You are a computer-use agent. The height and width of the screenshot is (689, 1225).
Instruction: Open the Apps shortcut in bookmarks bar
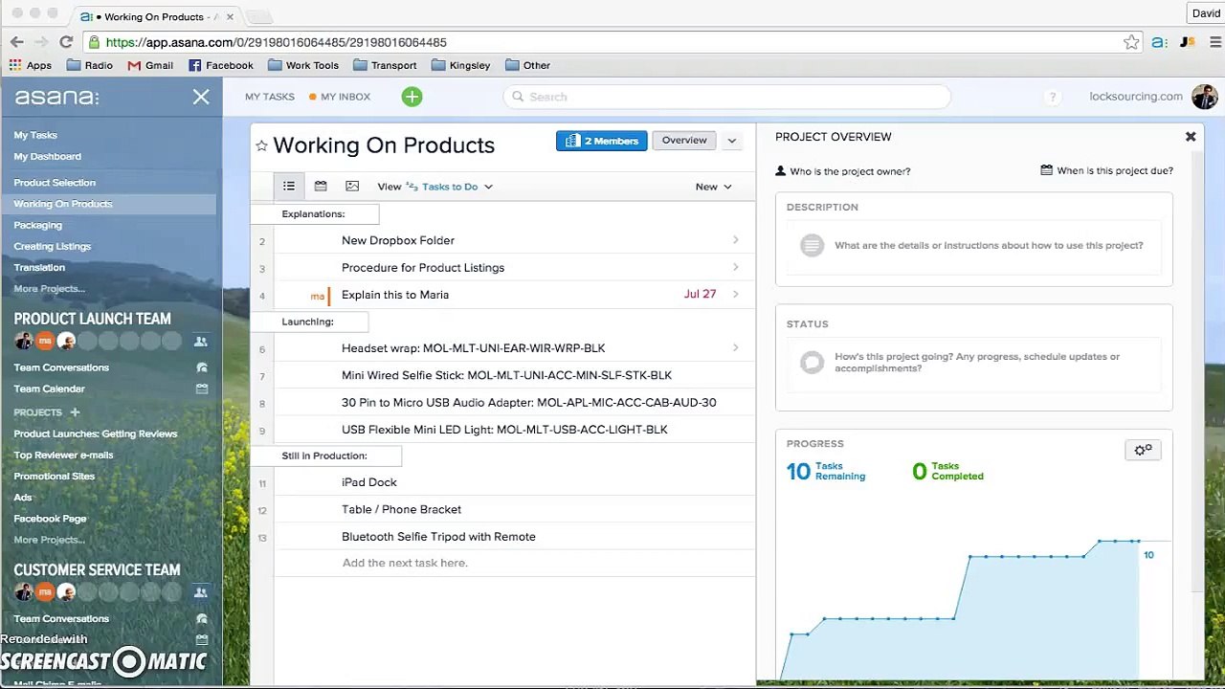click(31, 65)
